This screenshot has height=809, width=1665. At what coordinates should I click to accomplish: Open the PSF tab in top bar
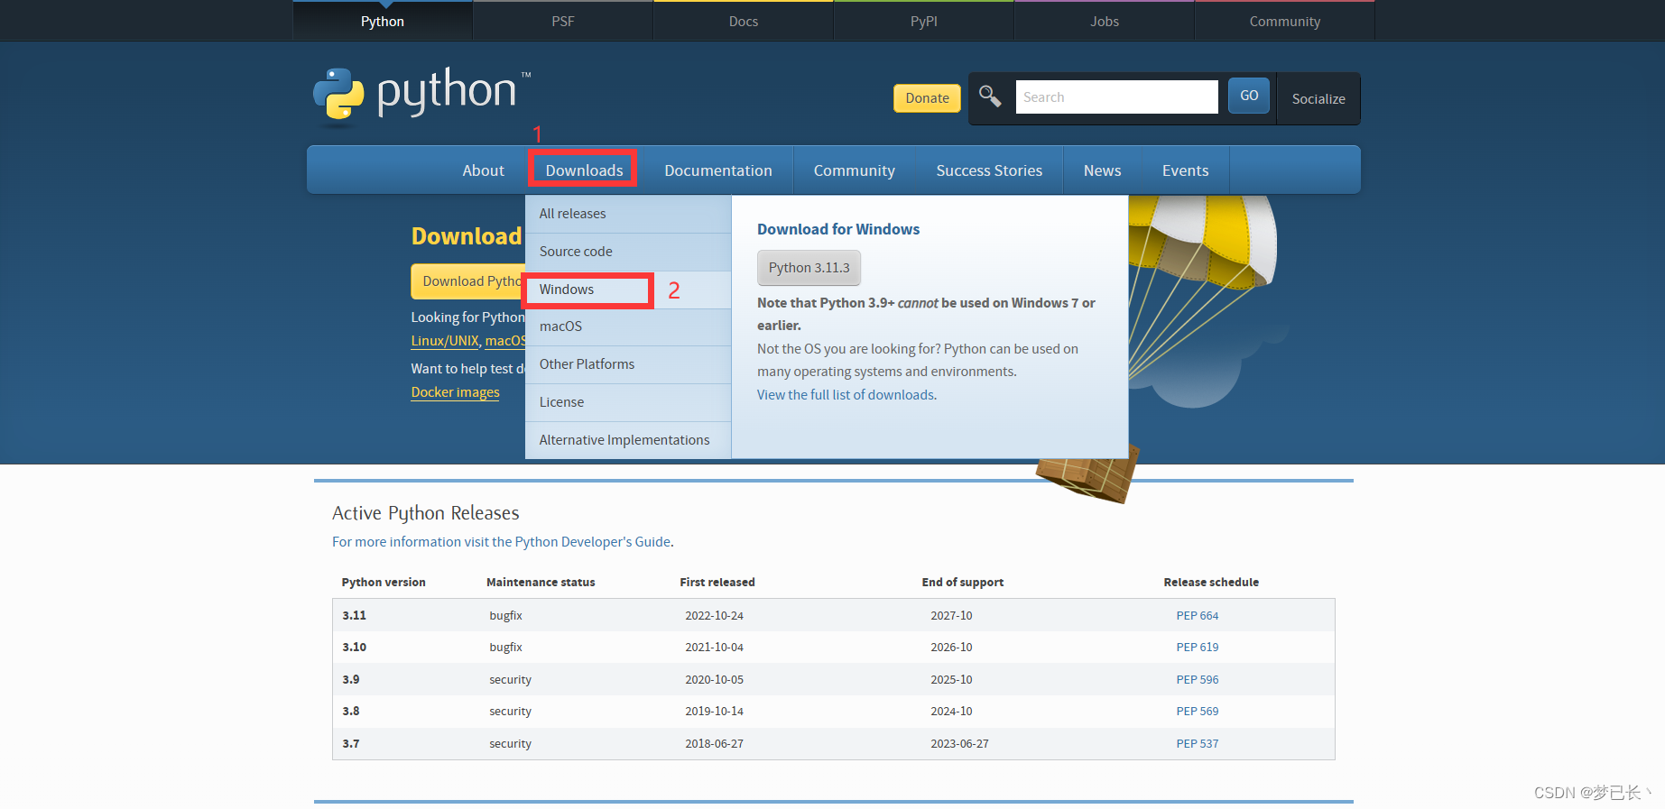(563, 21)
